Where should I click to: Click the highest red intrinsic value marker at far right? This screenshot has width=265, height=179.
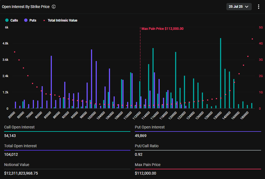tap(252, 39)
